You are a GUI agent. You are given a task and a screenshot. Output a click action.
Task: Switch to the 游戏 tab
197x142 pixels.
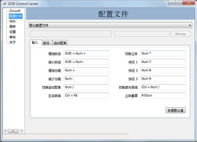pos(46,43)
